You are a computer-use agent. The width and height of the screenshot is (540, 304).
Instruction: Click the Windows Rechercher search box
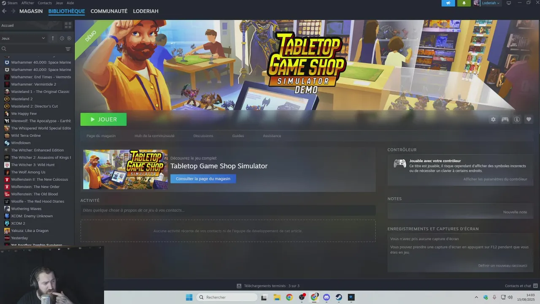point(227,297)
